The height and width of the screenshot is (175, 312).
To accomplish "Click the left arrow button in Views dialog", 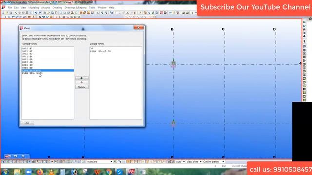I will coord(82,82).
